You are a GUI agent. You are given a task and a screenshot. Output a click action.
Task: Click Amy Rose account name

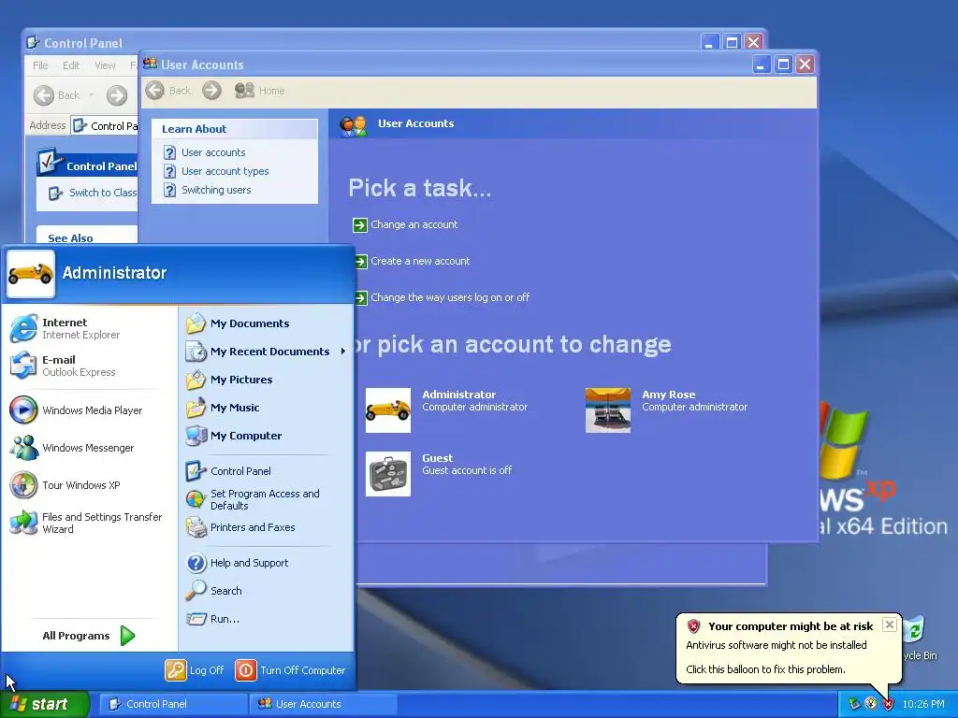668,395
